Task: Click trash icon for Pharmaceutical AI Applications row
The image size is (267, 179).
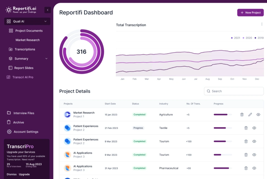Action: click(246, 168)
